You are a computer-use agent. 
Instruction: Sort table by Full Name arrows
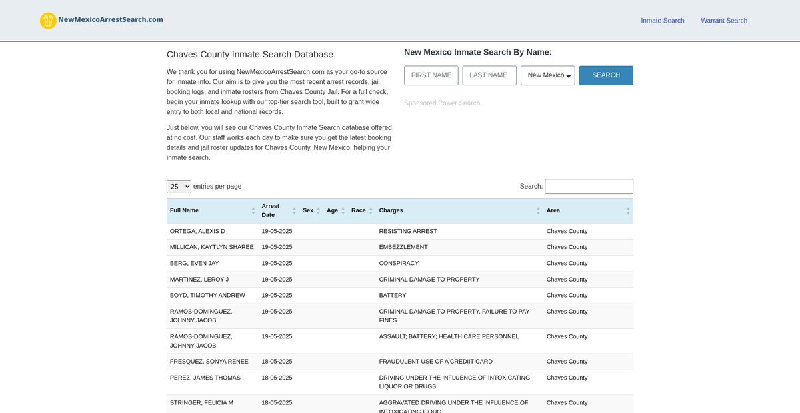click(253, 210)
